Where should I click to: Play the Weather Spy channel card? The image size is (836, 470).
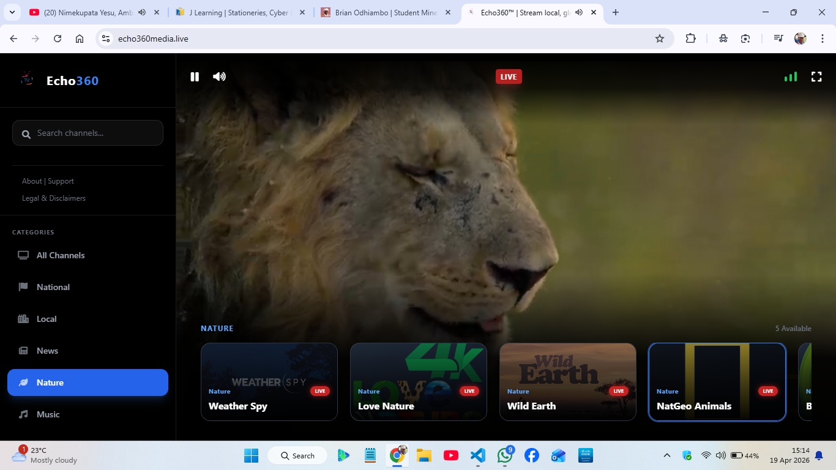pos(269,382)
